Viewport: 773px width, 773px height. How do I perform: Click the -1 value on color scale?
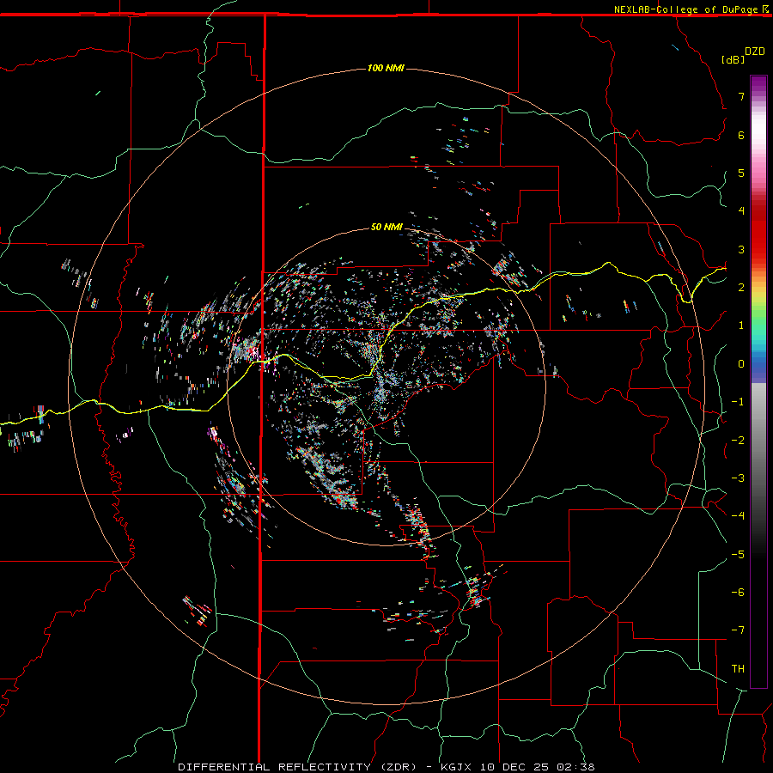[738, 402]
